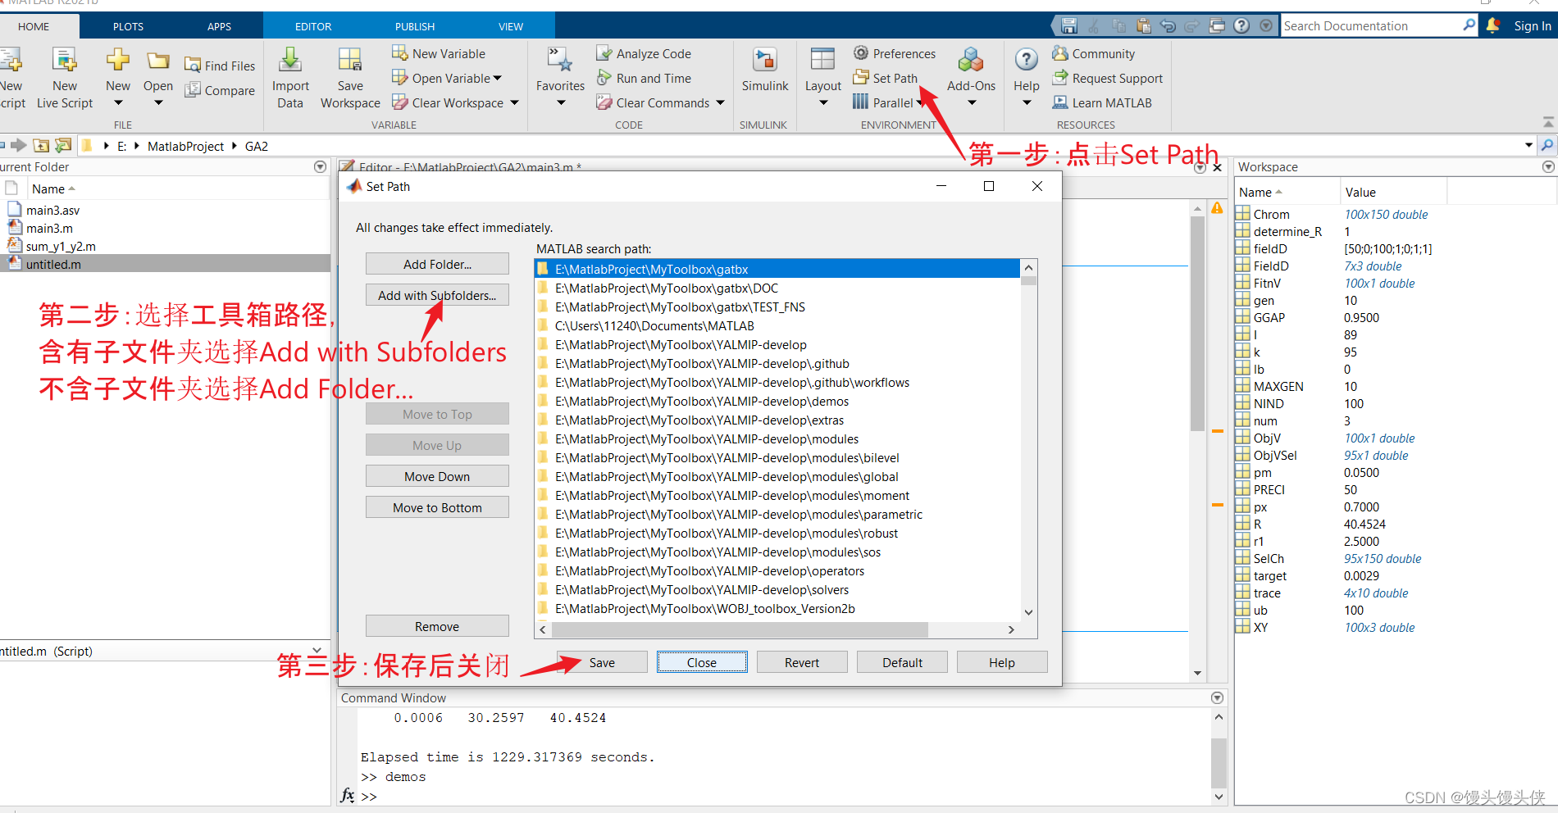Click the up one folder level icon
The image size is (1558, 813).
[x=41, y=146]
